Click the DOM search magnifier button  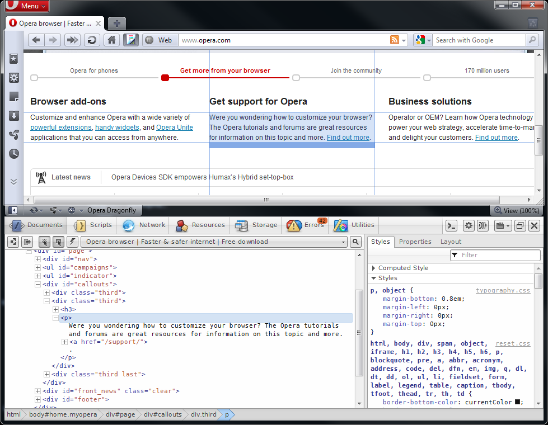click(x=356, y=242)
